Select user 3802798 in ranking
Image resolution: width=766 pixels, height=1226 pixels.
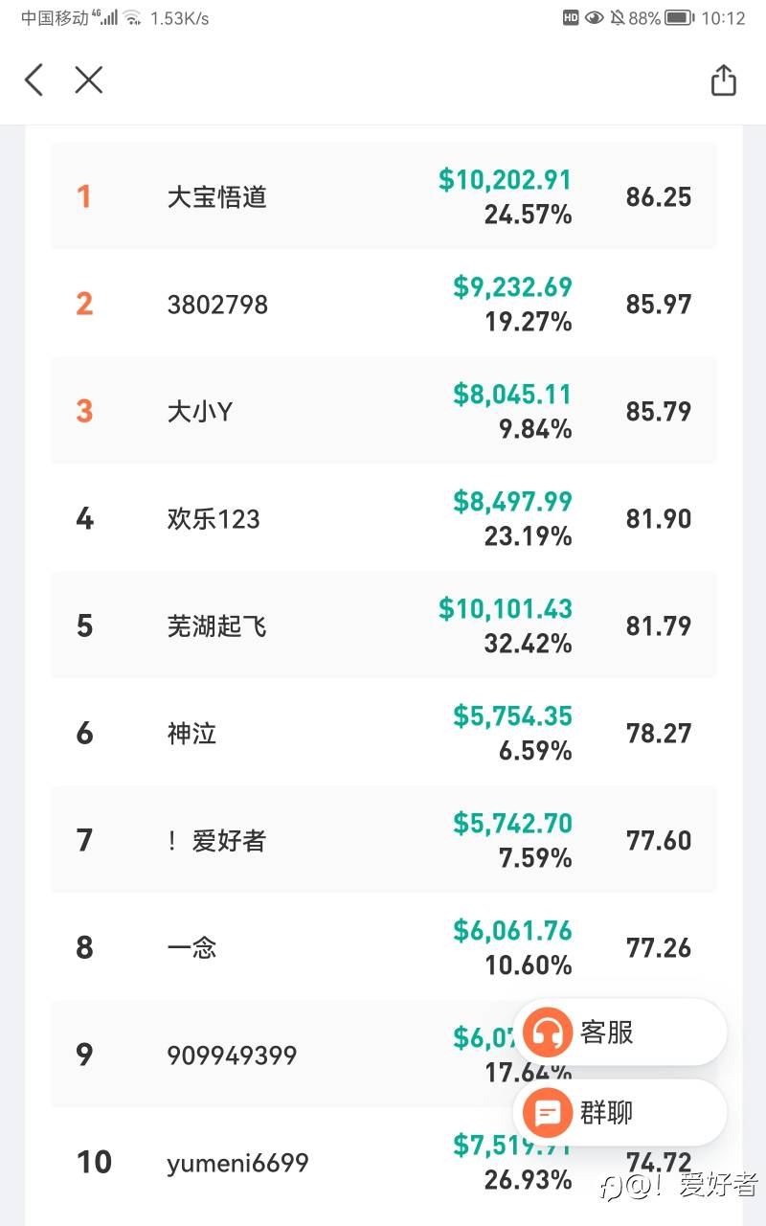(217, 305)
